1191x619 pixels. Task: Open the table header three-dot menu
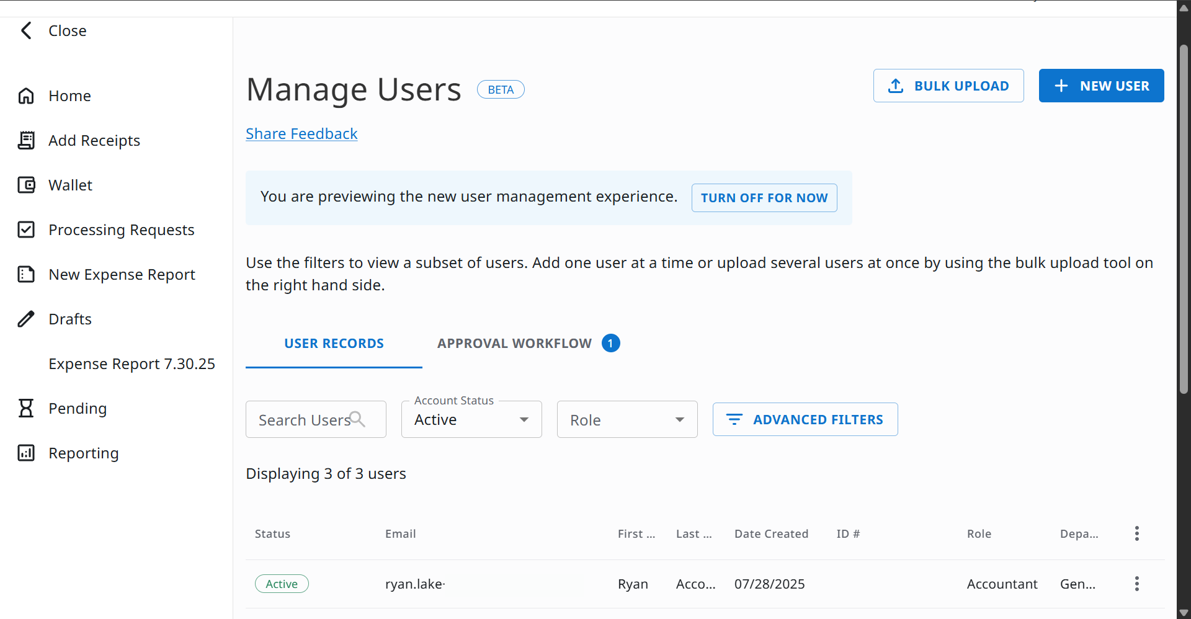pos(1137,533)
